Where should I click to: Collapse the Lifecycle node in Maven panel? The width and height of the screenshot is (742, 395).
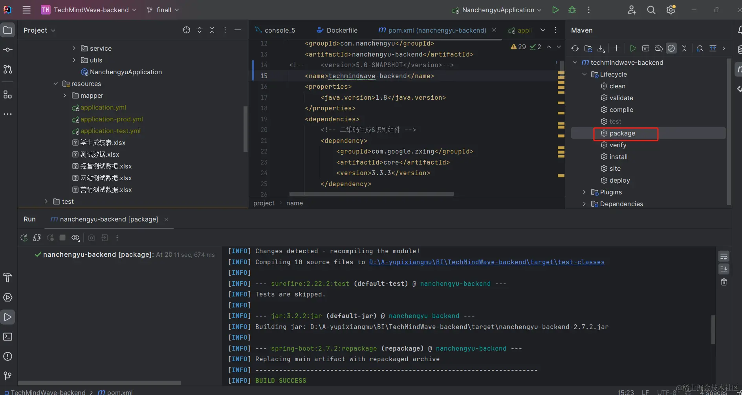click(584, 74)
